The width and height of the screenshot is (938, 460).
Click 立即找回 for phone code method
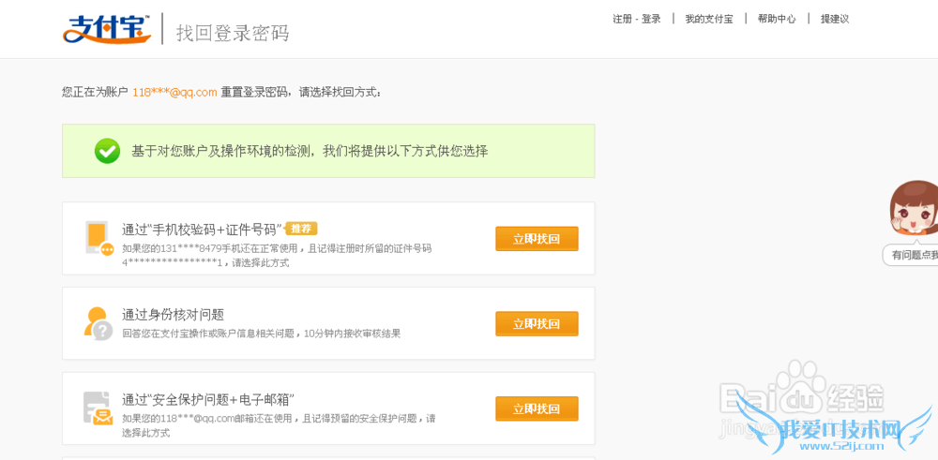(x=537, y=239)
